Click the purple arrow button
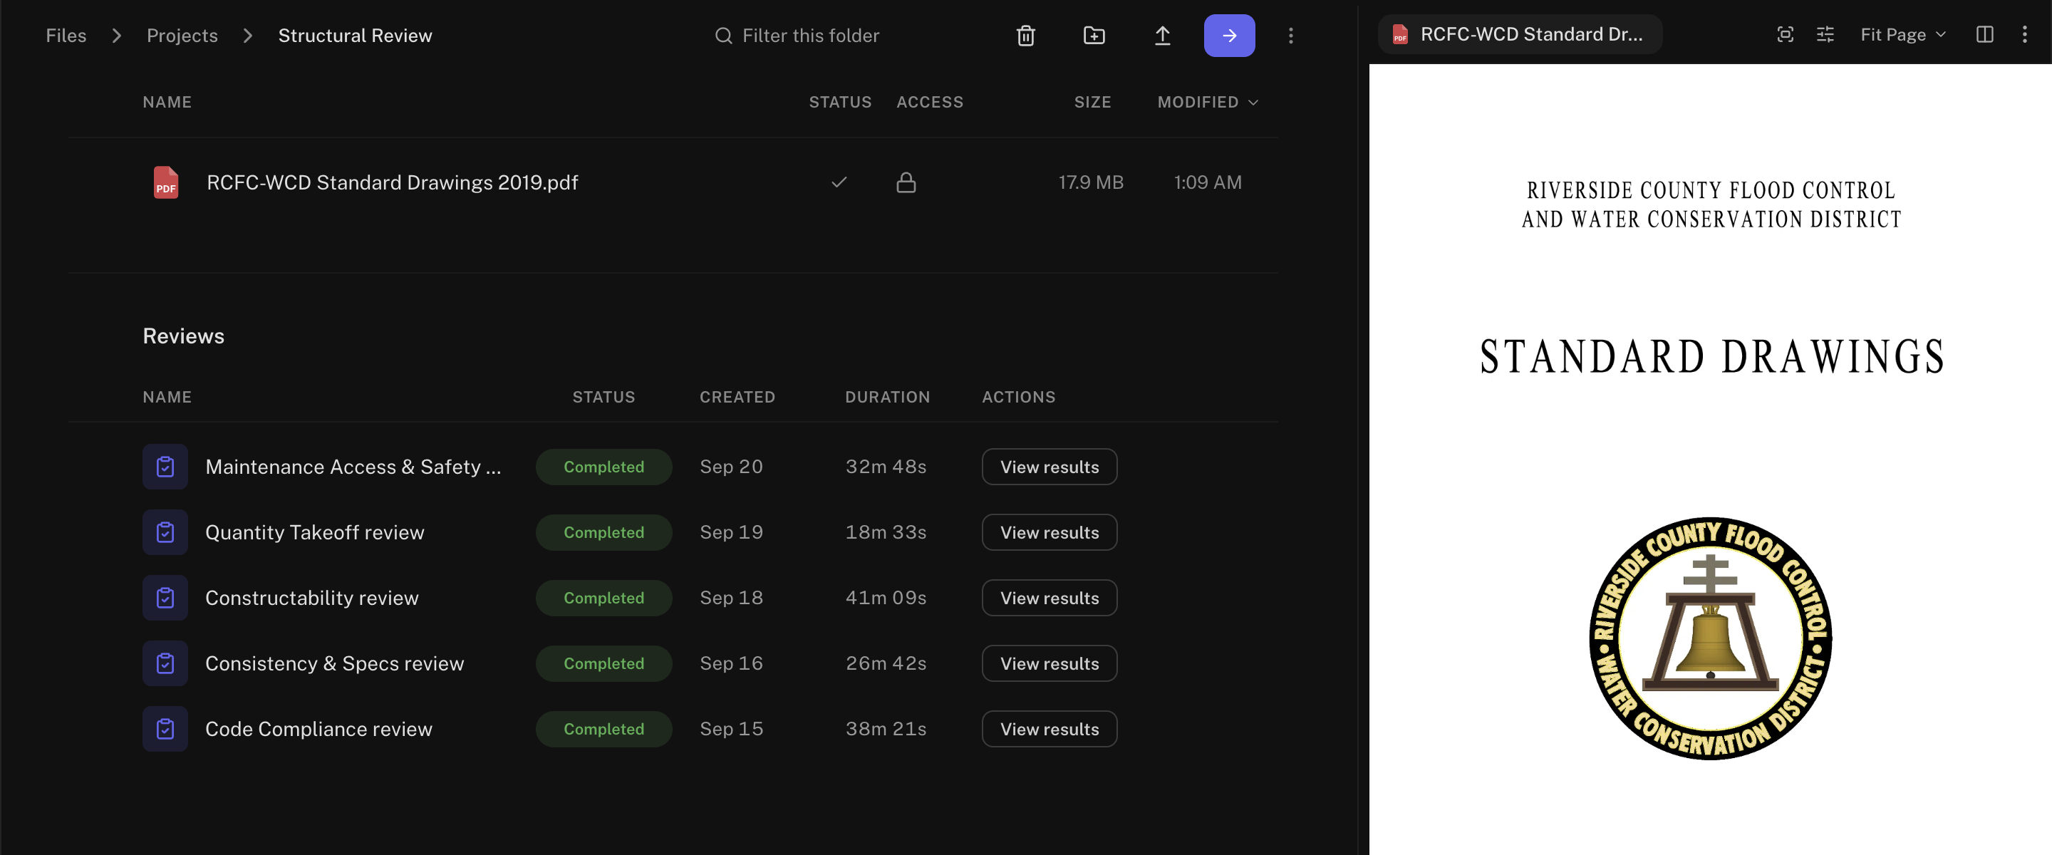 [x=1229, y=36]
